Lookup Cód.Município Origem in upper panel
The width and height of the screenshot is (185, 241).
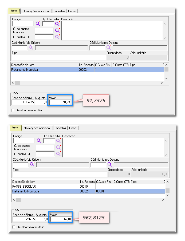31,47
